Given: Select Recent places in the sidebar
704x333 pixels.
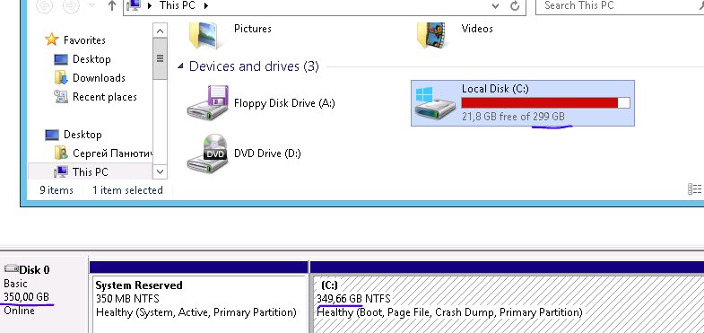Looking at the screenshot, I should coord(105,97).
